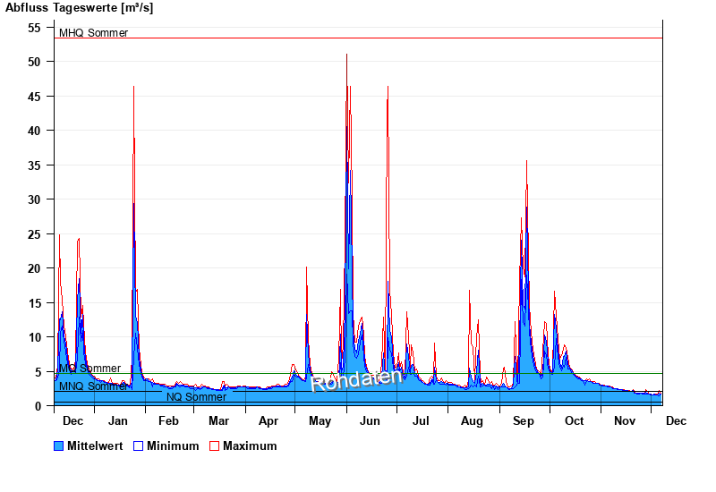Viewport: 716px width, 492px height.
Task: Pick the Mar label on the x-axis
Action: [x=218, y=421]
